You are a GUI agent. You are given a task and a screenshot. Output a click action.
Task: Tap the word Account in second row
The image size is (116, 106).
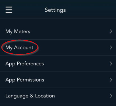[24, 48]
